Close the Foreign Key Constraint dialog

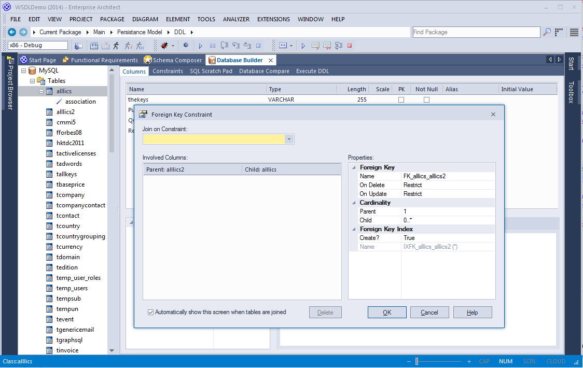point(493,114)
